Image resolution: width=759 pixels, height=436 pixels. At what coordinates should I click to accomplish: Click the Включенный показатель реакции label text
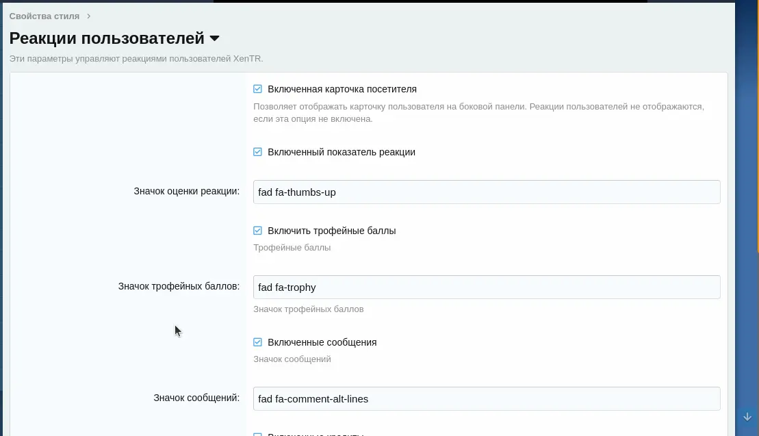[342, 152]
